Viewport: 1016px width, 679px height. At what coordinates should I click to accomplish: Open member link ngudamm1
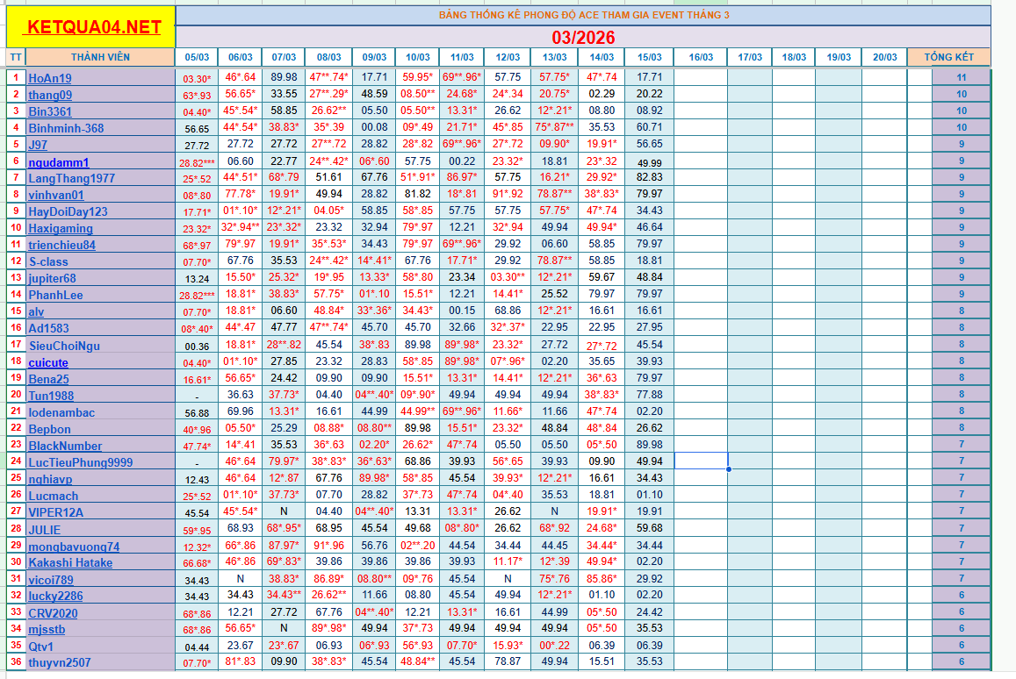tap(59, 162)
